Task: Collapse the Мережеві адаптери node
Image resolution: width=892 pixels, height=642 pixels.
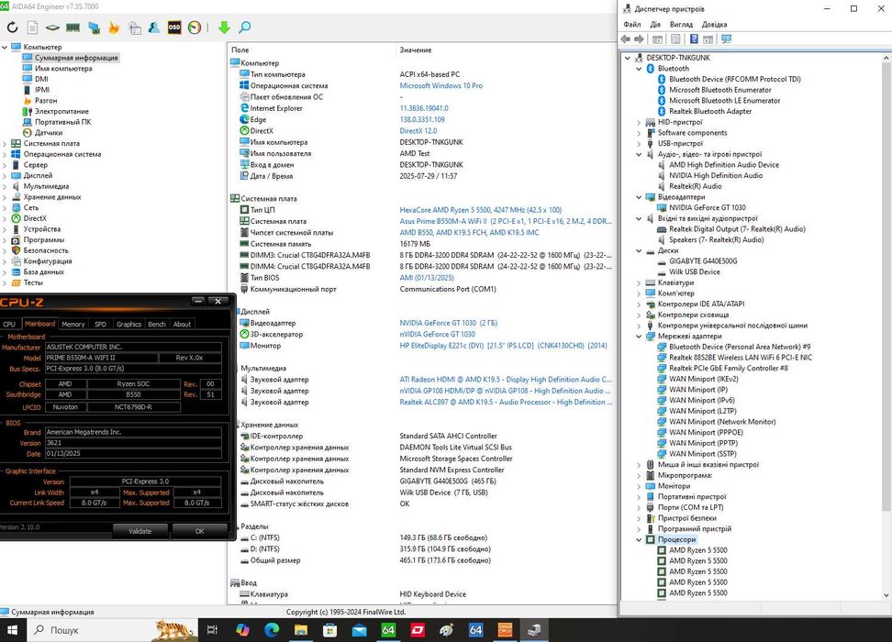Action: pos(639,336)
